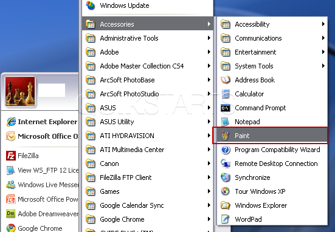Click the Microsoft Office PowerPoint icon
The width and height of the screenshot is (335, 232).
(11, 199)
